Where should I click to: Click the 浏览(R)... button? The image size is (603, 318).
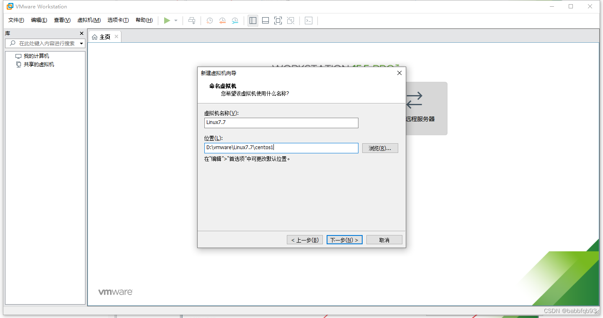(x=380, y=148)
